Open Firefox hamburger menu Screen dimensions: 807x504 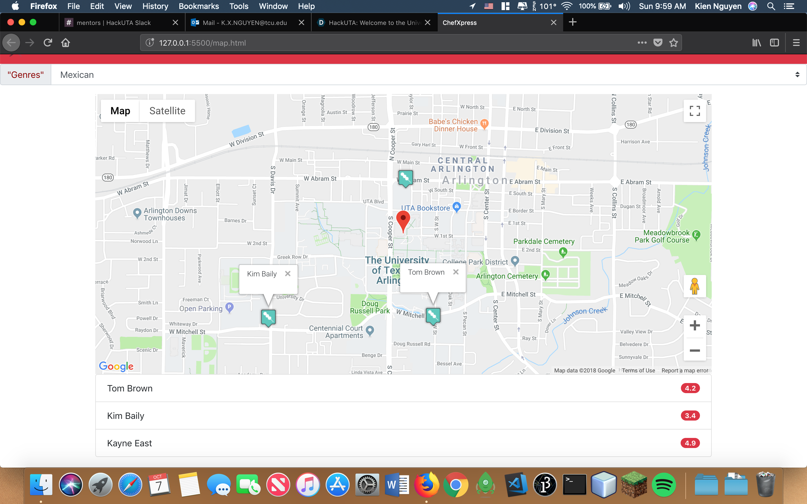796,43
